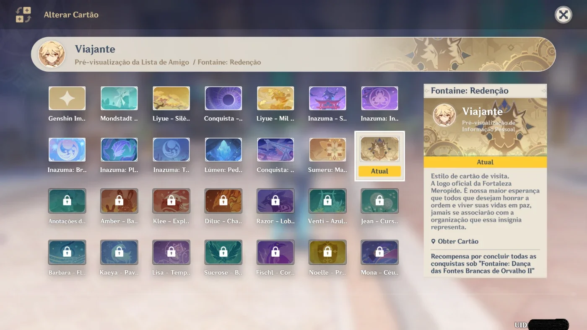Image resolution: width=587 pixels, height=330 pixels.
Task: Open locked Mona - Céu.. namecard
Action: [x=379, y=253]
